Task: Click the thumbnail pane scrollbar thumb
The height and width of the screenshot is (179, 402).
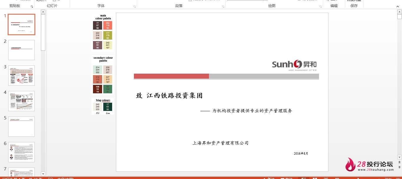Action: 43,32
